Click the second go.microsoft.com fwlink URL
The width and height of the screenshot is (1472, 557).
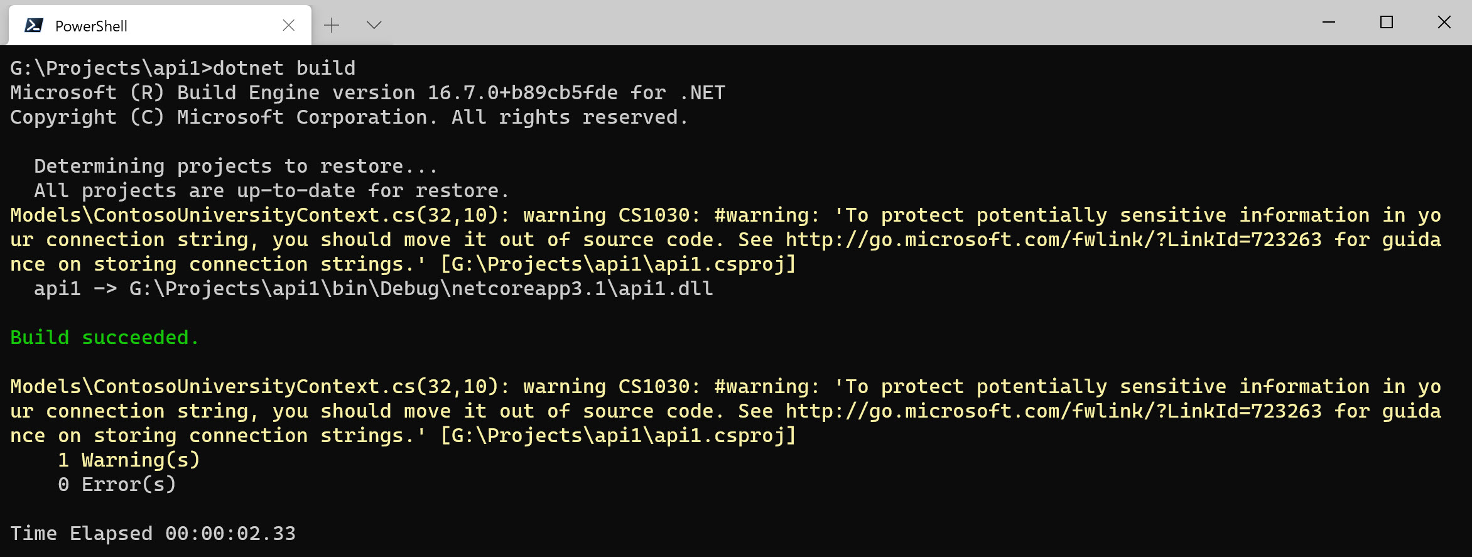point(1054,411)
